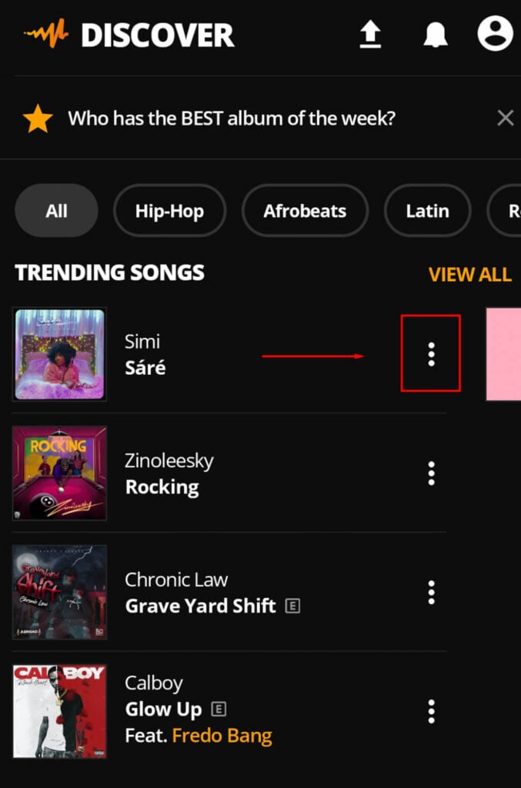The height and width of the screenshot is (788, 521).
Task: Switch to the Hip-Hop genre filter
Action: (x=169, y=211)
